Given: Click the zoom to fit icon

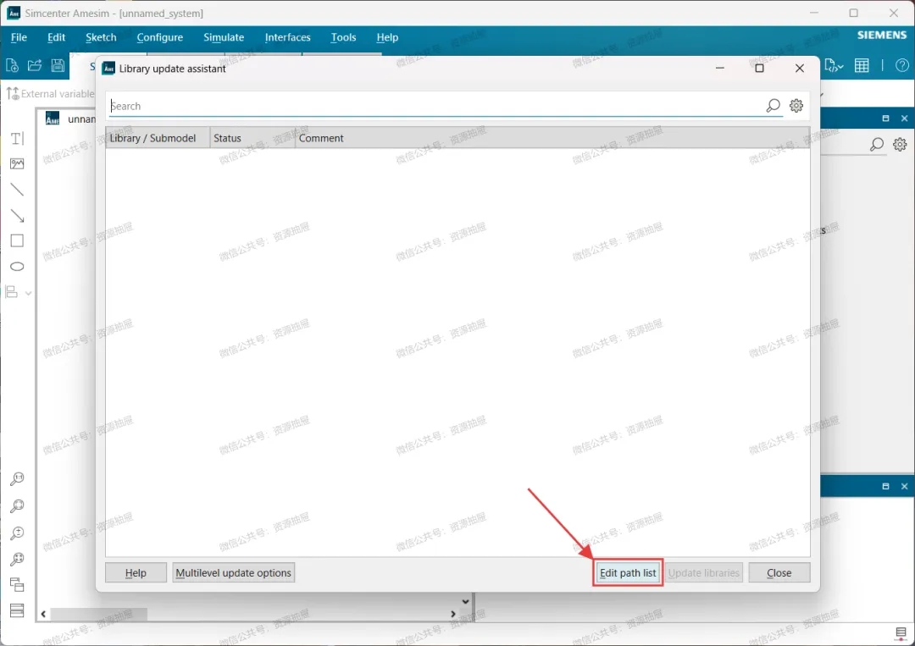Looking at the screenshot, I should coord(18,559).
